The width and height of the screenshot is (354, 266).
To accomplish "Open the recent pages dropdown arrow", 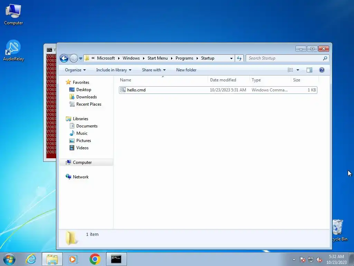I will (x=81, y=58).
